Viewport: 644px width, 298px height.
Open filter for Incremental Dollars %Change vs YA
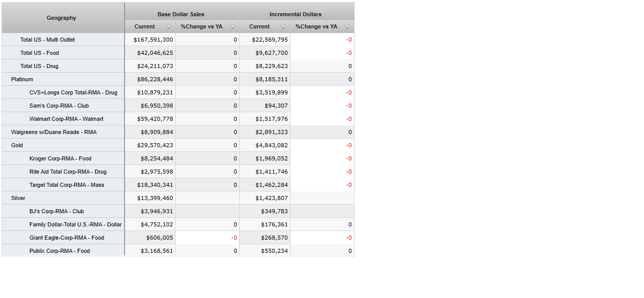tap(347, 27)
